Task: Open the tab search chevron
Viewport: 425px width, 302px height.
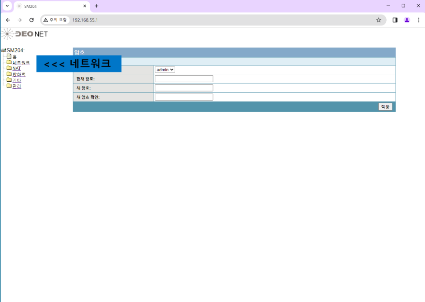Action: pyautogui.click(x=7, y=6)
